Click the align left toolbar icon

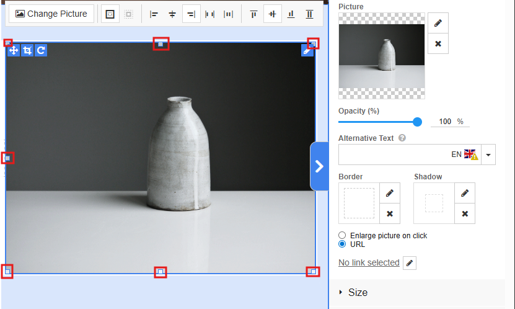point(154,14)
